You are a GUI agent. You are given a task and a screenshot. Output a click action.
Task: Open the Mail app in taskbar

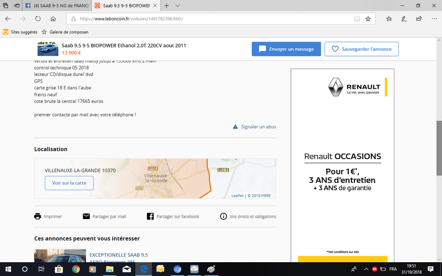[x=126, y=269]
